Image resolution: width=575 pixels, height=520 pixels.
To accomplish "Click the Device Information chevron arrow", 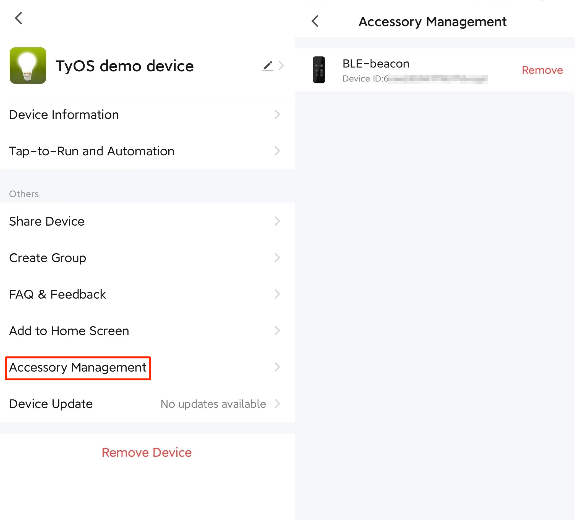I will point(278,114).
